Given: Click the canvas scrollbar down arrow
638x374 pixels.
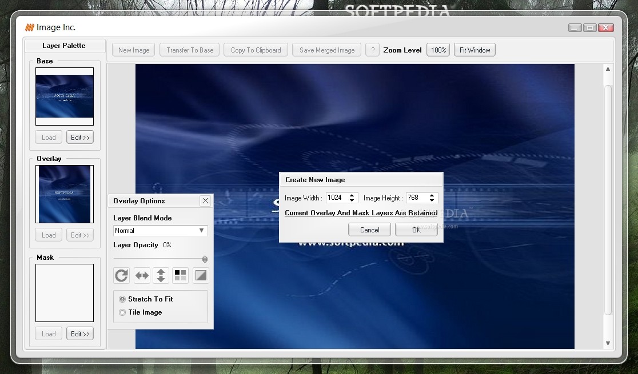Looking at the screenshot, I should pyautogui.click(x=608, y=344).
